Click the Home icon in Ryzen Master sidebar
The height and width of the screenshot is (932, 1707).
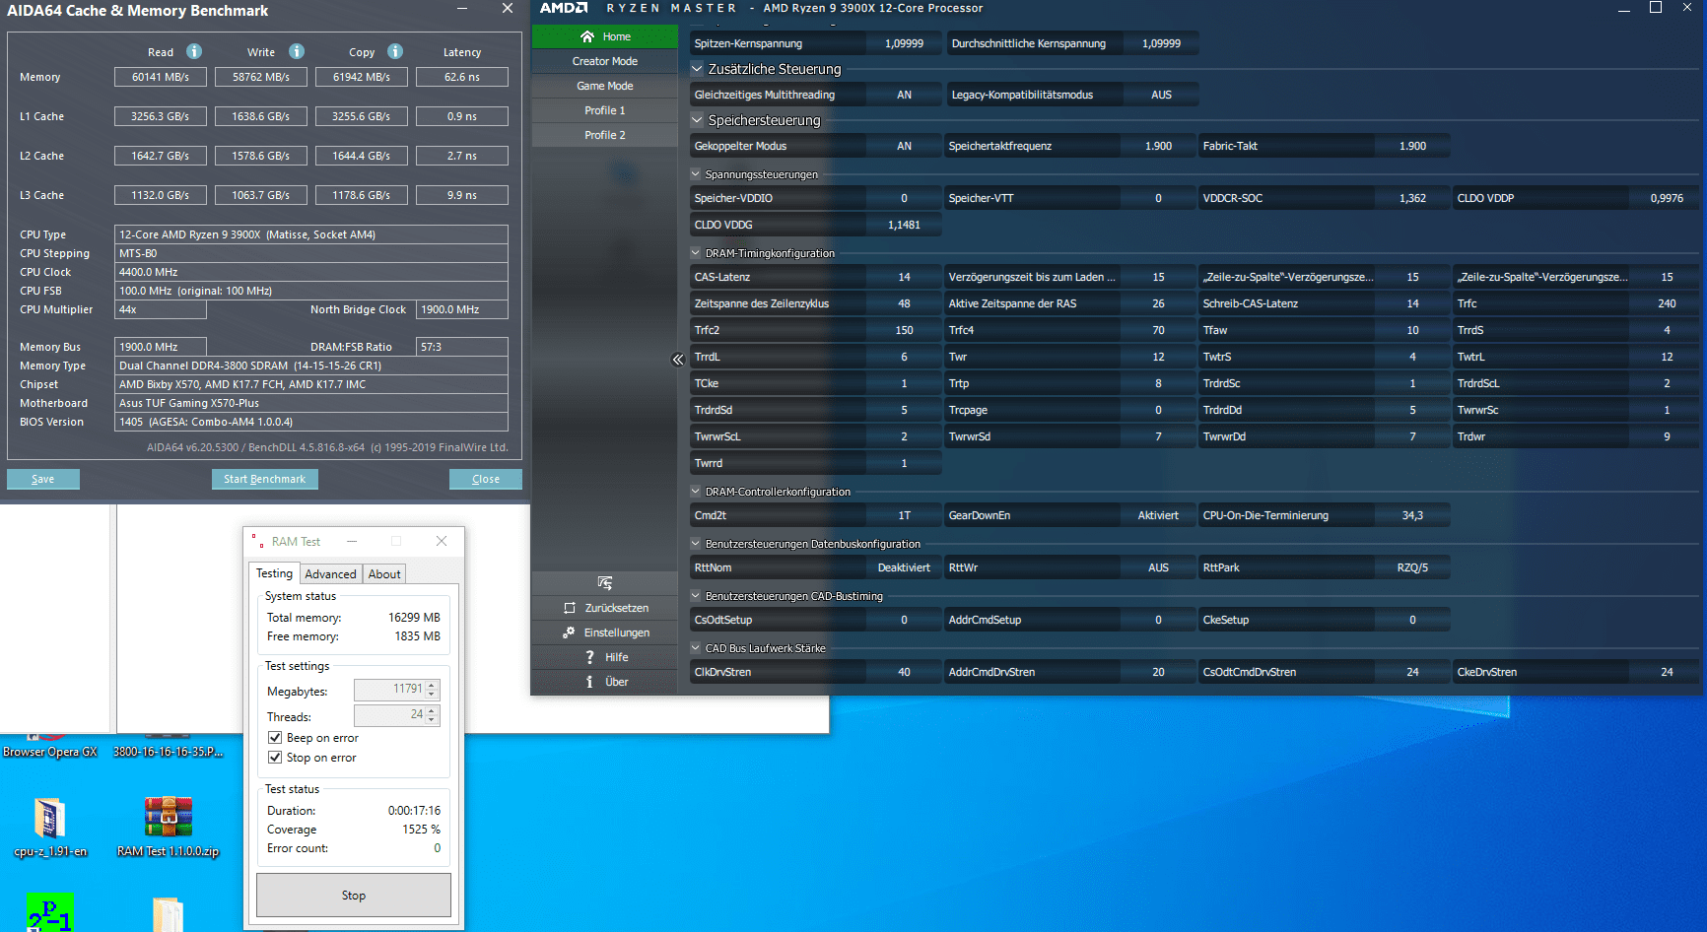587,36
